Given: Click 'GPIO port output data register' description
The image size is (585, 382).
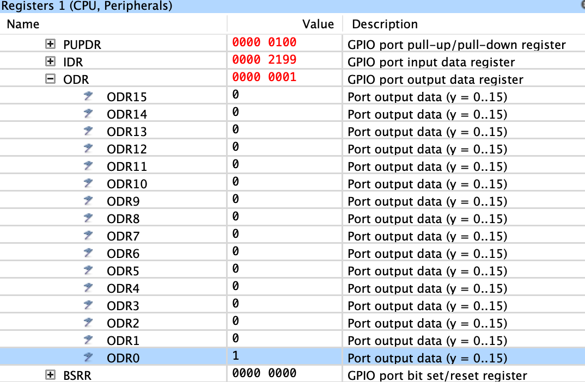Looking at the screenshot, I should (x=435, y=80).
